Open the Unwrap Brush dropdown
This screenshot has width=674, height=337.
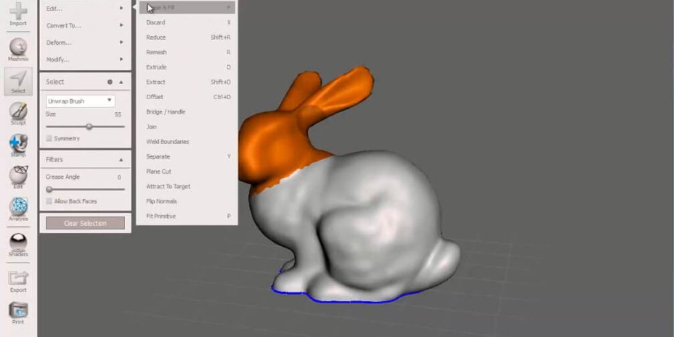click(80, 101)
